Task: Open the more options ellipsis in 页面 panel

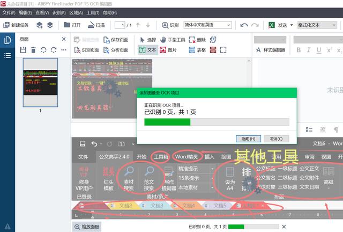Action: tap(64, 50)
